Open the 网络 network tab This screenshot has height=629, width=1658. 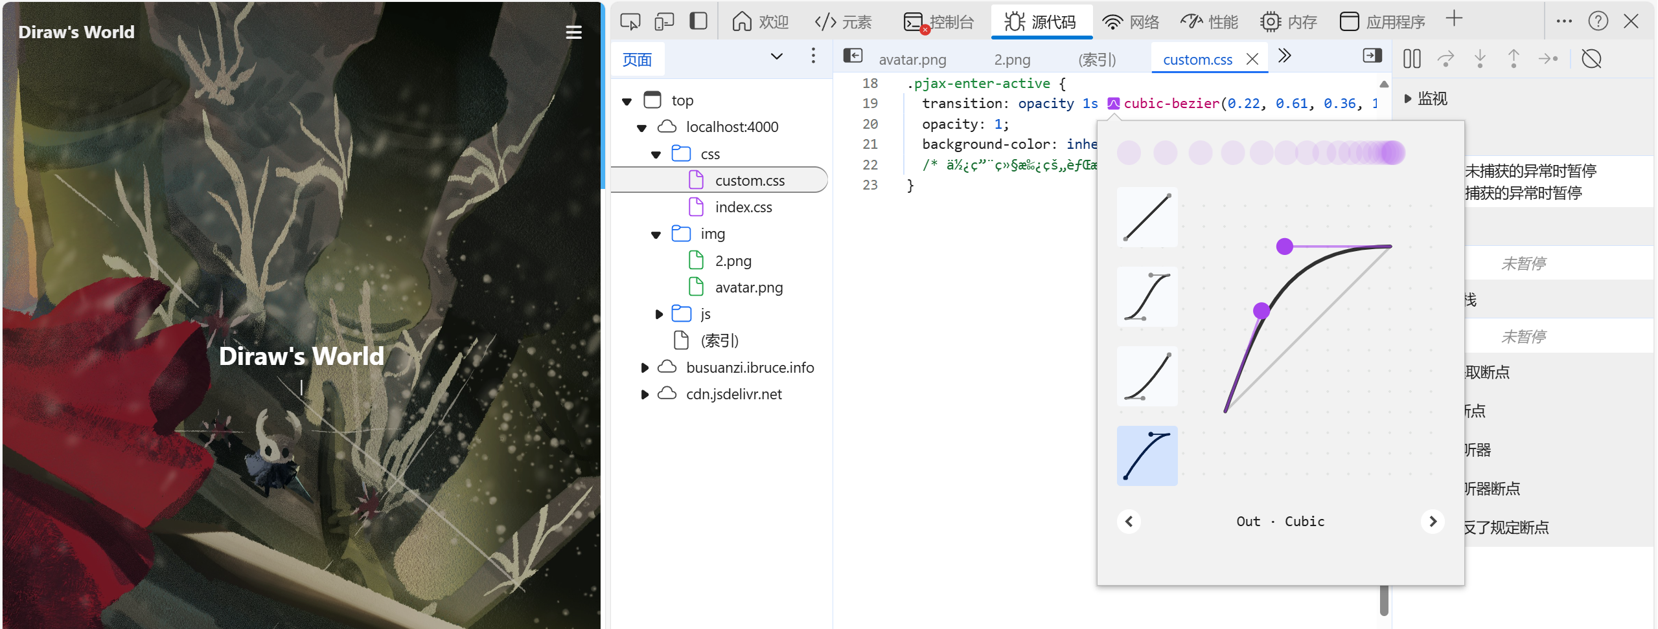pos(1131,22)
